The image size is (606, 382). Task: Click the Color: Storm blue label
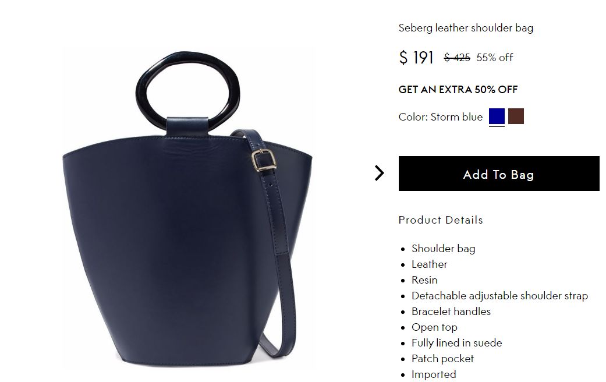pos(441,117)
